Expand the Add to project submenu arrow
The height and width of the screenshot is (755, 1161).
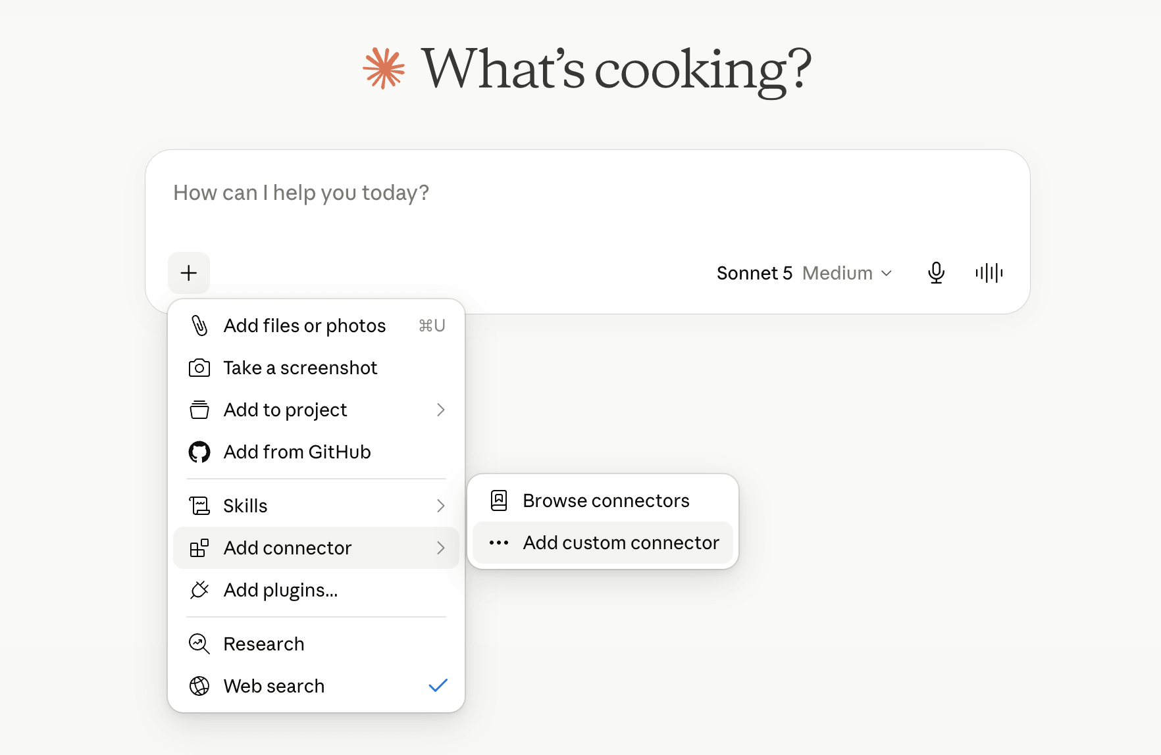coord(441,410)
